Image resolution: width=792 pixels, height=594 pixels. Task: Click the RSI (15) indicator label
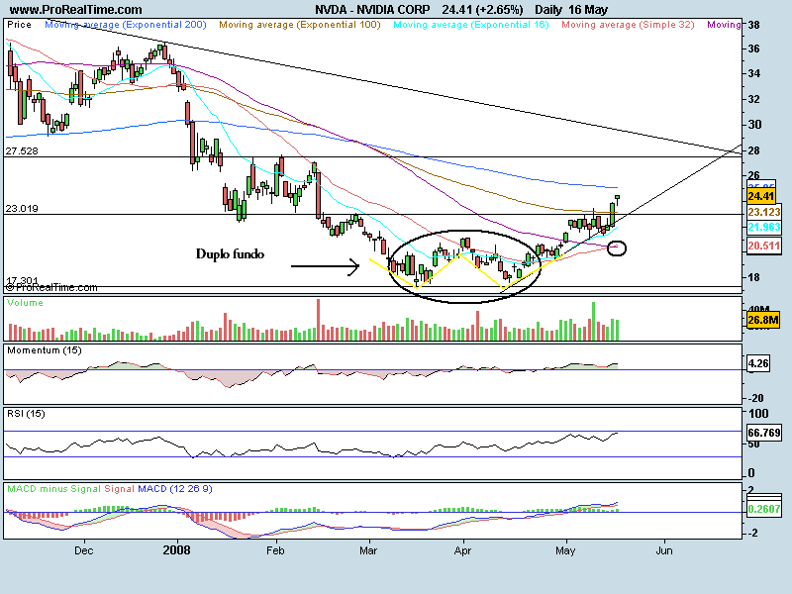26,413
